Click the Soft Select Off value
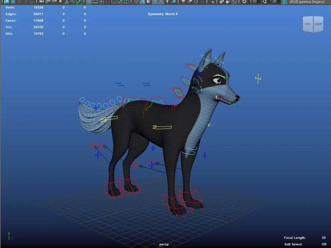Image resolution: width=331 pixels, height=248 pixels. (324, 244)
